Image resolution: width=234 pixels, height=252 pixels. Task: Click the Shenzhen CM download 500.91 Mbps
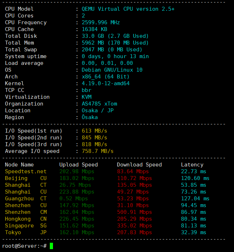pos(134,212)
